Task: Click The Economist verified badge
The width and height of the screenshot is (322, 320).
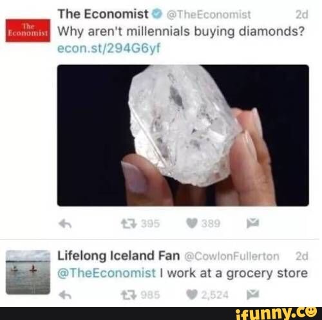Action: (157, 14)
